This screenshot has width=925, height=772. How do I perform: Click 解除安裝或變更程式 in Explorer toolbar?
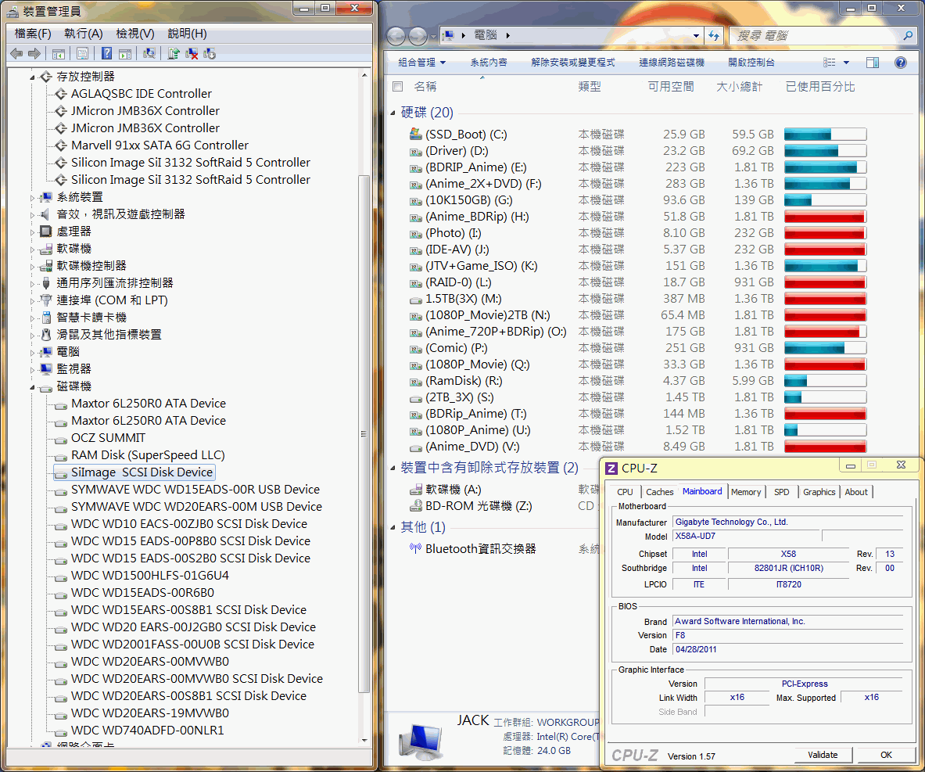[x=572, y=63]
